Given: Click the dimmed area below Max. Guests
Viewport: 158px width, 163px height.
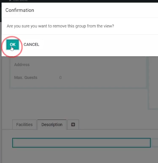Looking at the screenshot, I should coord(78,99).
